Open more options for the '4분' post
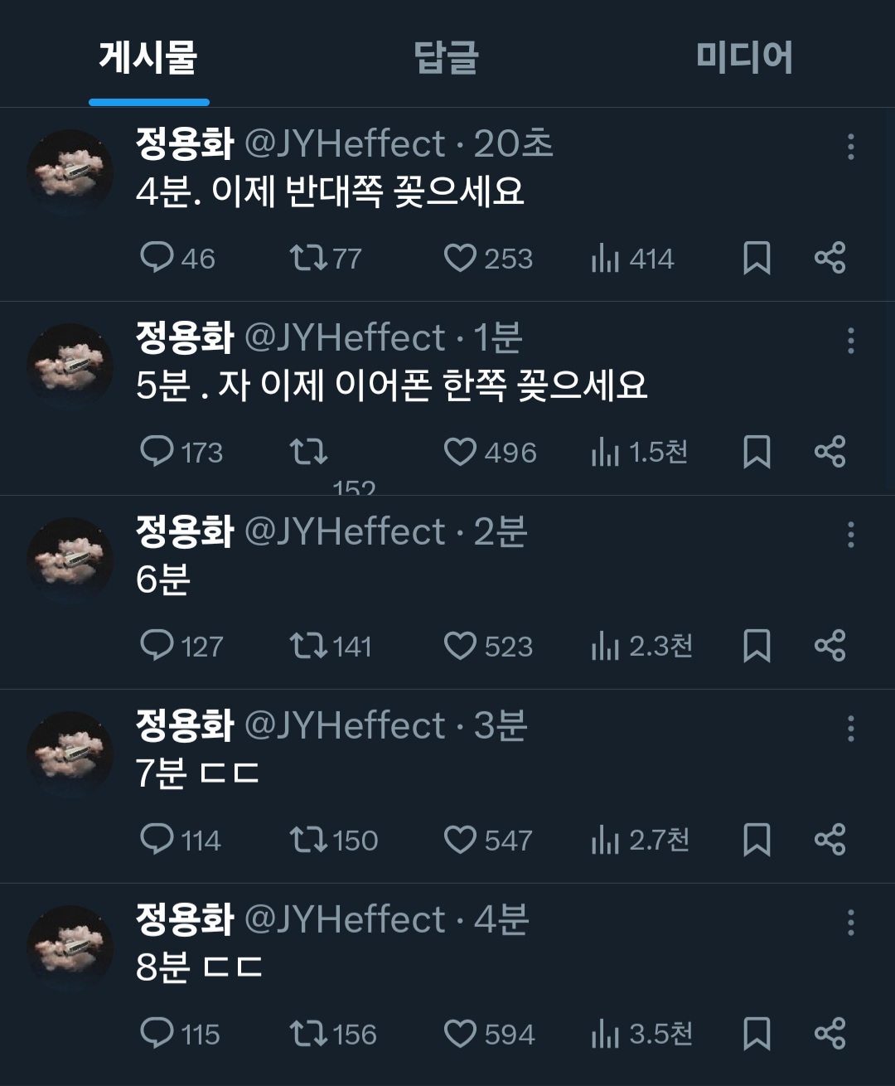This screenshot has height=1086, width=895. [850, 147]
